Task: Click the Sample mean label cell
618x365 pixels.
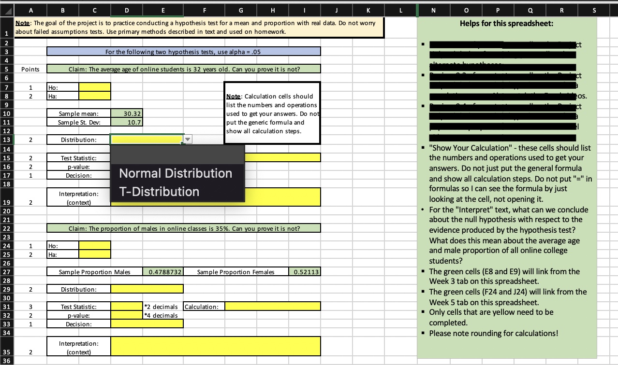Action: click(x=78, y=113)
